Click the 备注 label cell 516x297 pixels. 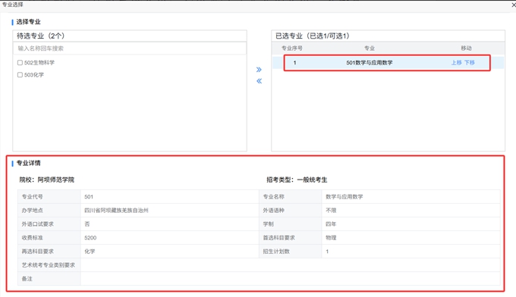pos(49,279)
